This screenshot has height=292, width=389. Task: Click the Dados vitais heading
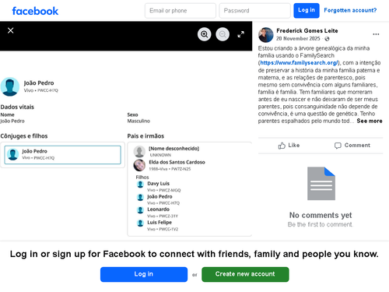[x=17, y=107]
